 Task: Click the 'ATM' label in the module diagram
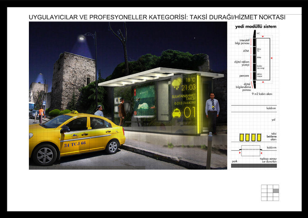246,51
